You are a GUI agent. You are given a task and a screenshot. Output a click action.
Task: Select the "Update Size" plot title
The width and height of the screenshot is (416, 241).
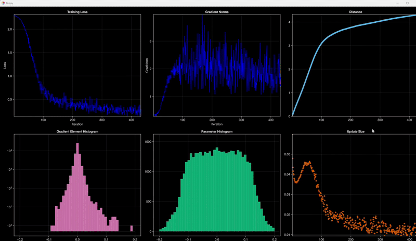(x=356, y=131)
